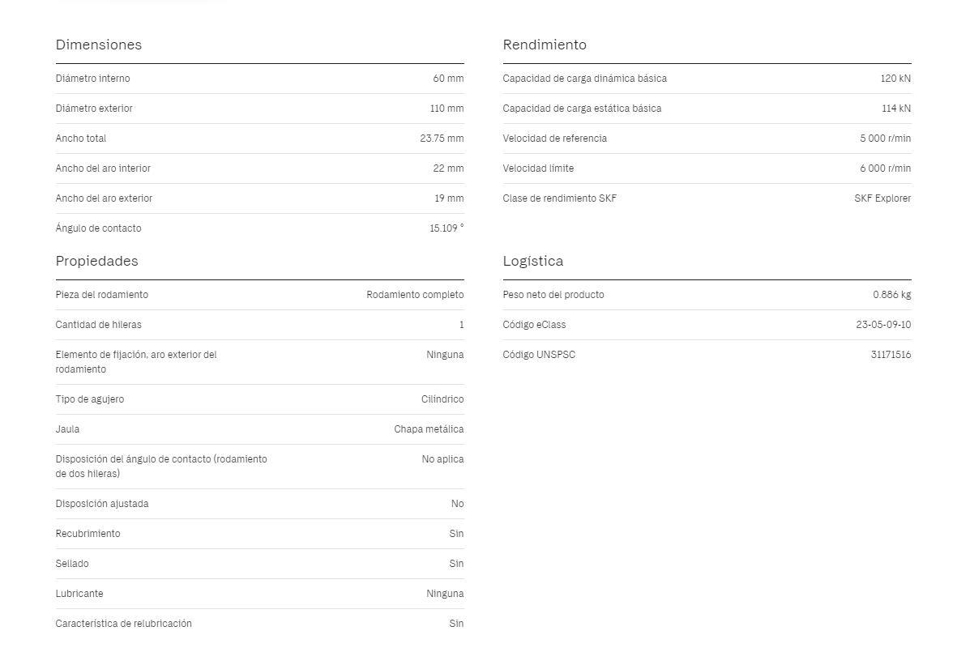Select the SKF Explorer performance class value
Viewport: 957px width, 665px height.
(x=882, y=198)
